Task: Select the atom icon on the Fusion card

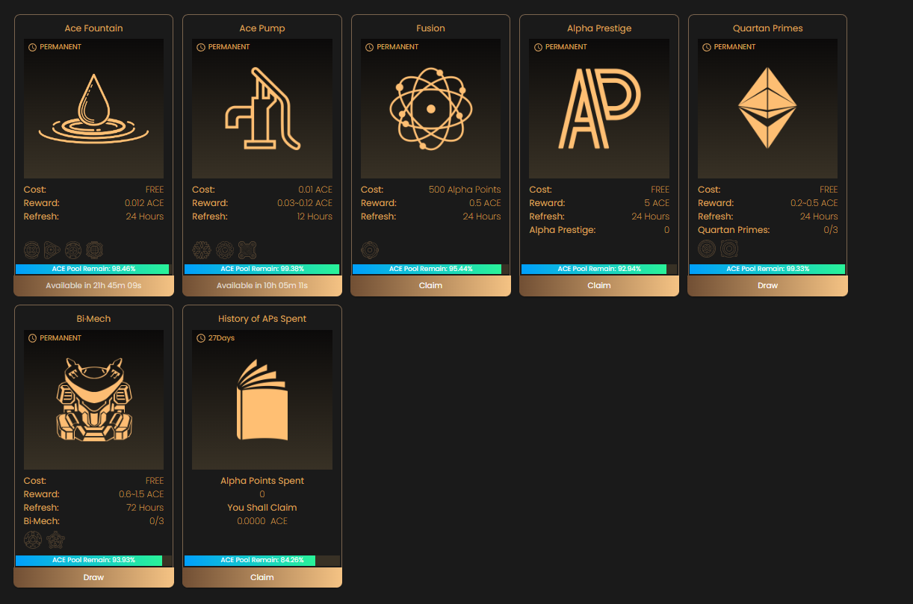Action: pyautogui.click(x=430, y=109)
